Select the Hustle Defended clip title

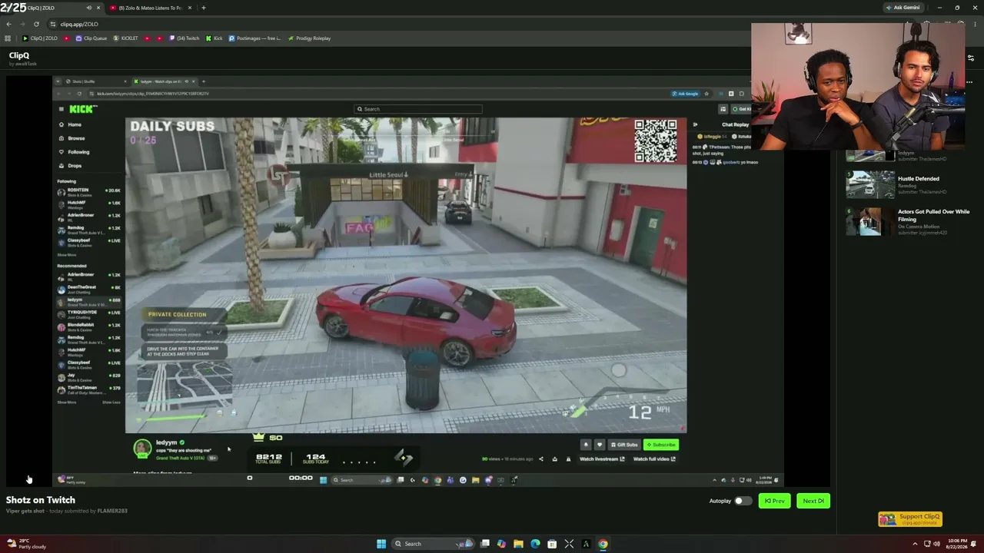coord(919,179)
